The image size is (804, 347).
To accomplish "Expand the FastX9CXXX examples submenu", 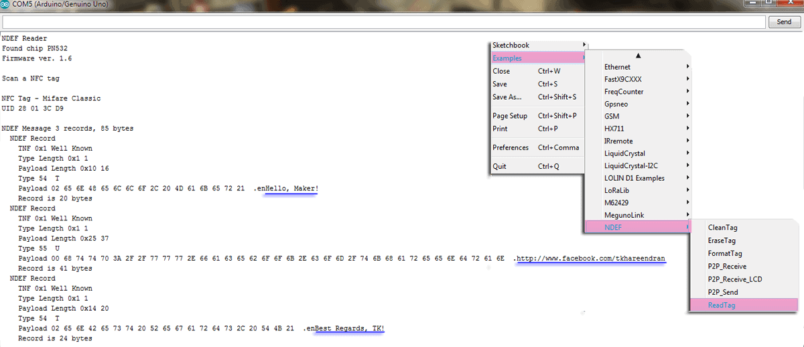I will coord(639,79).
